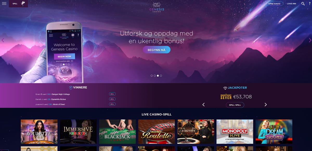Select the first carousel dot indicator
This screenshot has width=312, height=151.
pos(152,76)
